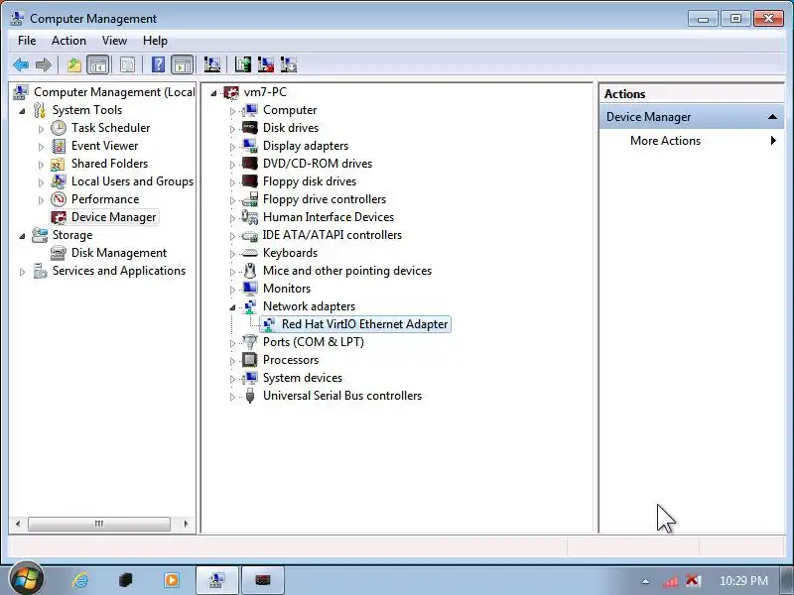Toggle Show/Hide Action Pane toolbar icon
This screenshot has width=794, height=595.
point(183,64)
